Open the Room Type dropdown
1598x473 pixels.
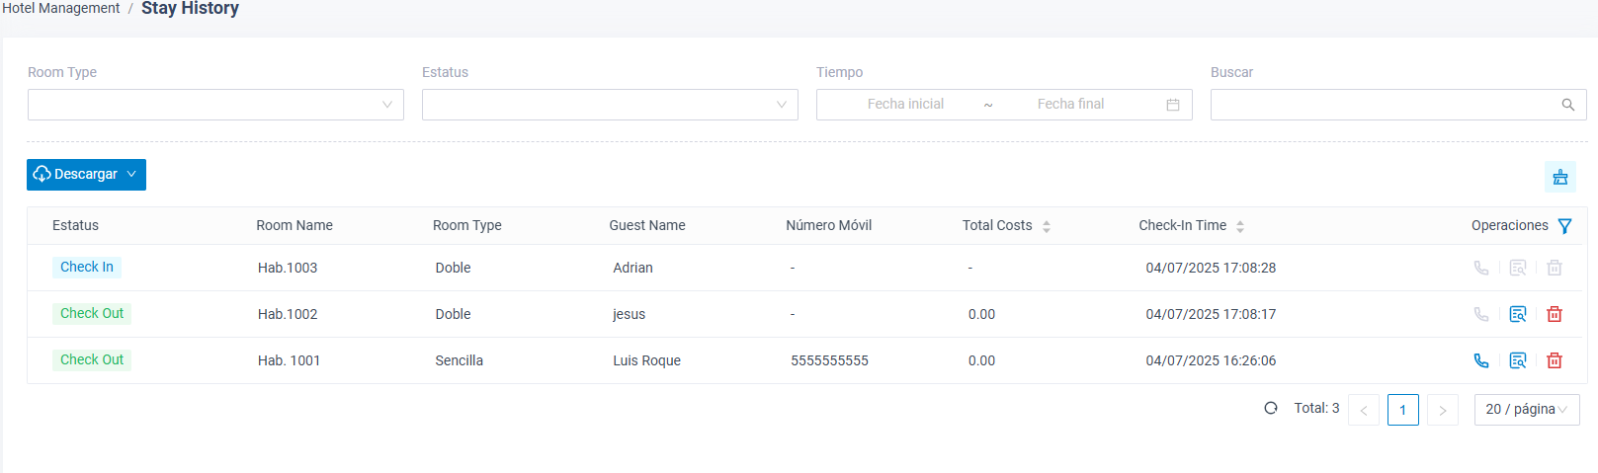click(x=215, y=105)
